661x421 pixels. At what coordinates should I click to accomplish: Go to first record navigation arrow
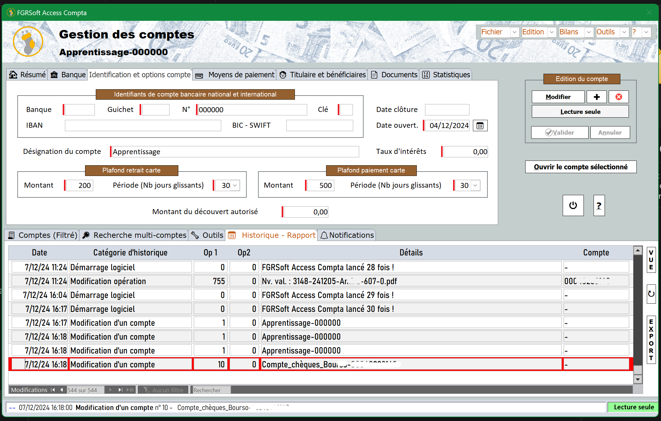53,390
